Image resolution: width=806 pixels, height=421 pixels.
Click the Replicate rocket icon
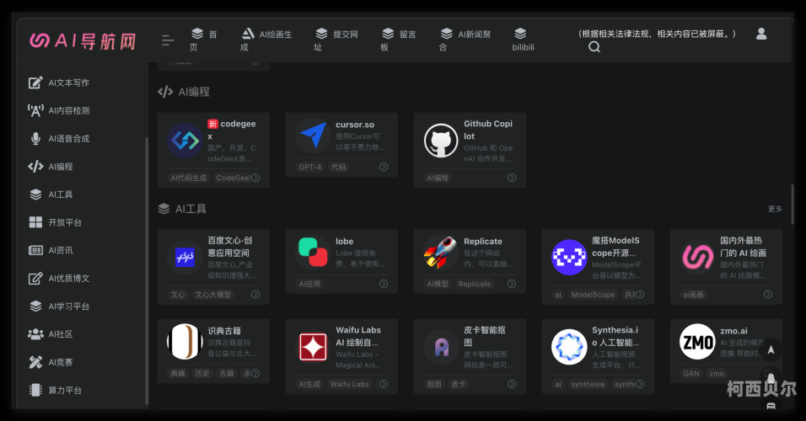tap(441, 252)
